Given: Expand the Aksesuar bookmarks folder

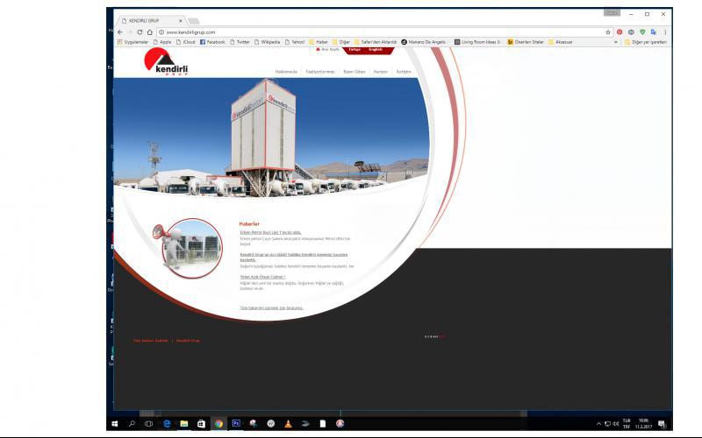Looking at the screenshot, I should [x=561, y=42].
